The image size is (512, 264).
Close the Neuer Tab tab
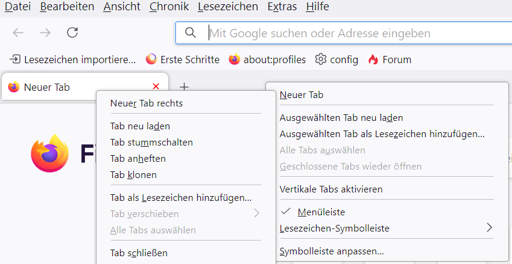point(156,87)
